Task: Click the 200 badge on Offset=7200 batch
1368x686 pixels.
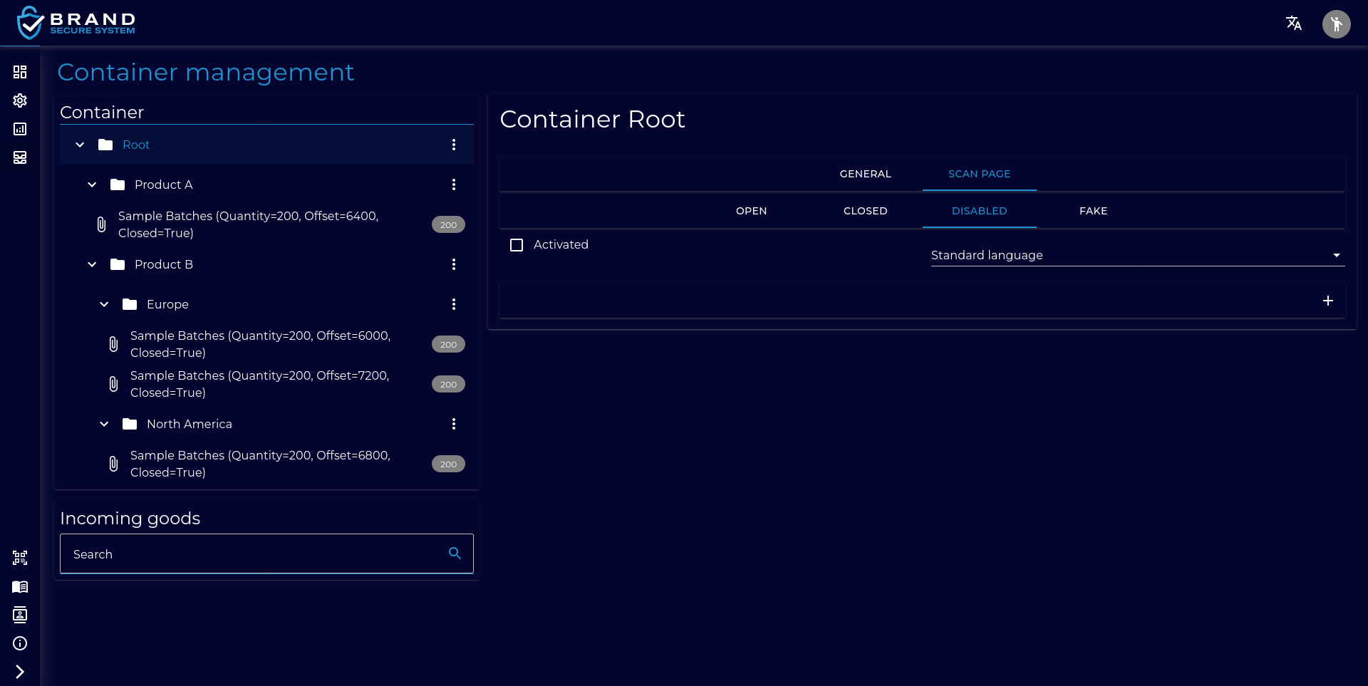Action: [x=448, y=384]
